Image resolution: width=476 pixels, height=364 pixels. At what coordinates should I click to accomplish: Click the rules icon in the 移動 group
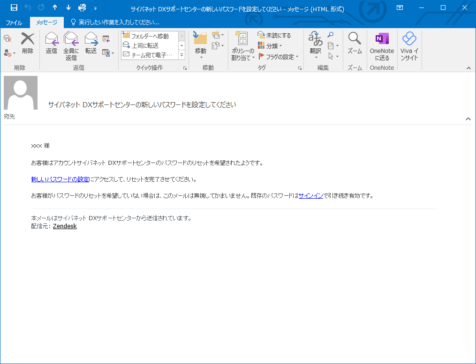(x=218, y=36)
